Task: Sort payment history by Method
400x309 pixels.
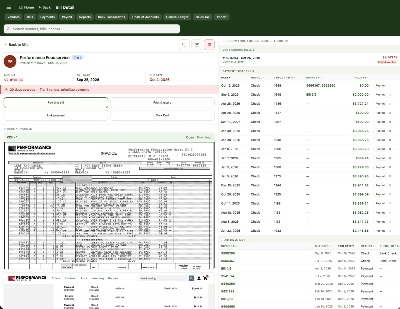Action: (x=257, y=78)
